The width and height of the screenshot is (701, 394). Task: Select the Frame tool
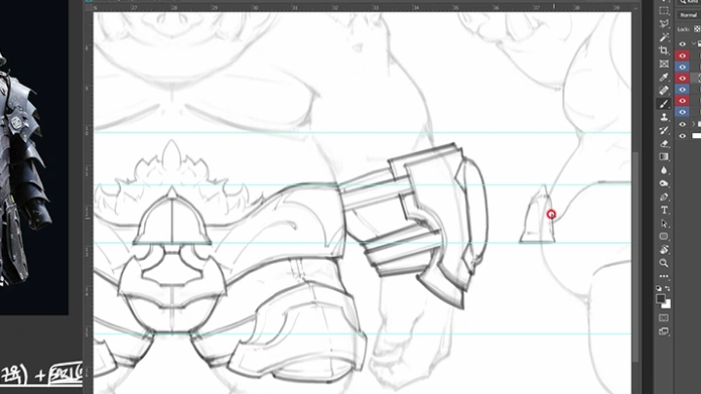(664, 64)
